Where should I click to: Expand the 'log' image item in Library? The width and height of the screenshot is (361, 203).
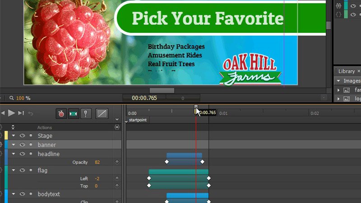click(338, 99)
